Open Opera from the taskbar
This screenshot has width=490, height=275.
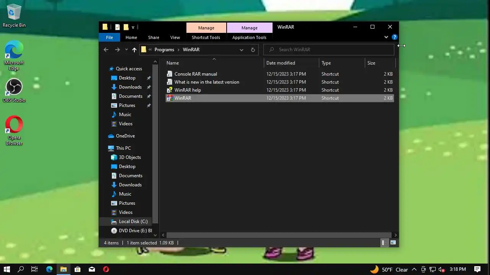106,269
